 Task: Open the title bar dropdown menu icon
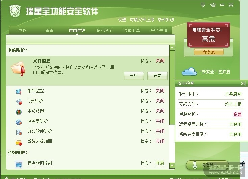pyautogui.click(x=203, y=5)
